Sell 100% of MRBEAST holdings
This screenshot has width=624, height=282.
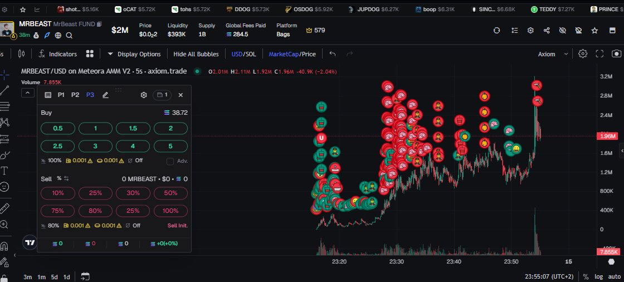(170, 211)
